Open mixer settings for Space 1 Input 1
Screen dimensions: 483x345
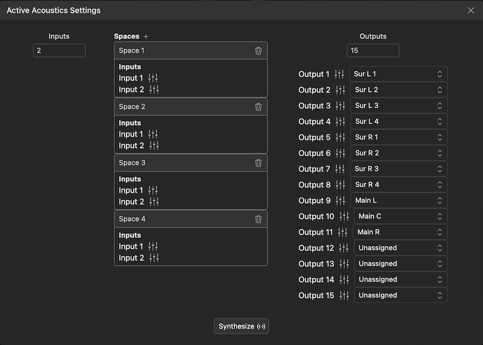coord(153,78)
